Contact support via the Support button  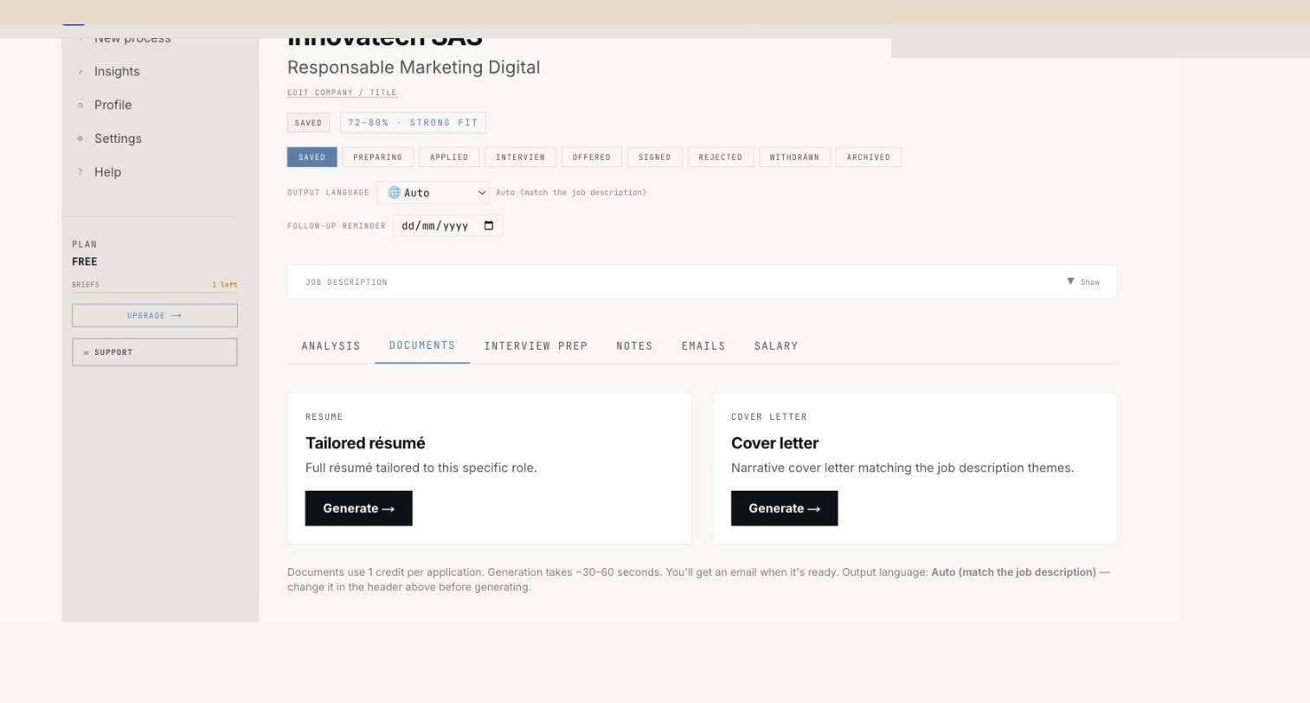(155, 352)
